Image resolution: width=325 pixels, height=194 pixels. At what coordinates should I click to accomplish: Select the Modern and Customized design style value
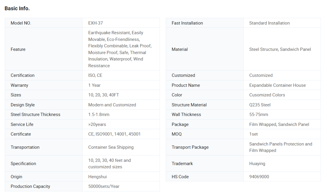112,105
